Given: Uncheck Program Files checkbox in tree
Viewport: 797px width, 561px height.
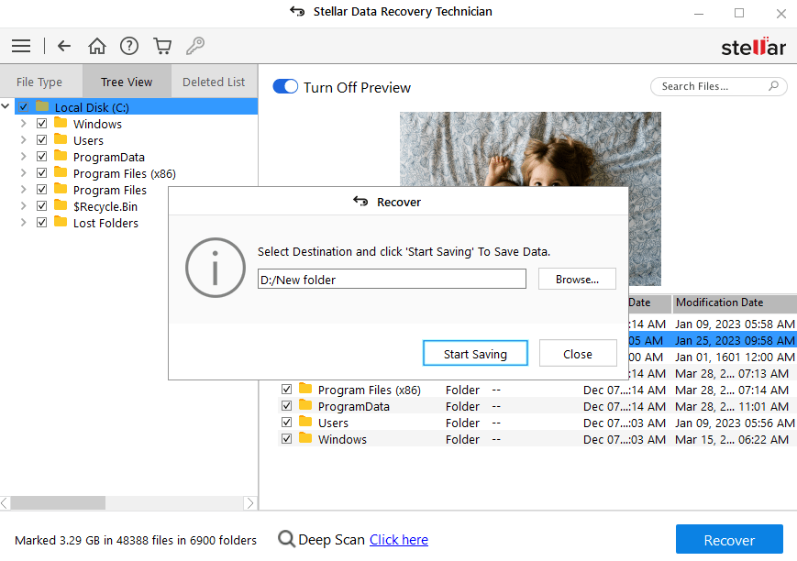Looking at the screenshot, I should point(41,190).
